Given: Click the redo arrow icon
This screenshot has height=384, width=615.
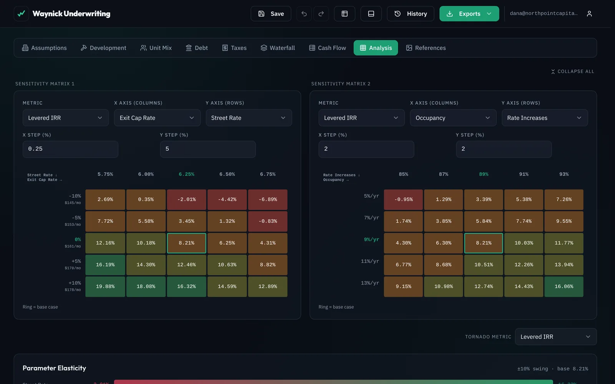Looking at the screenshot, I should [321, 13].
